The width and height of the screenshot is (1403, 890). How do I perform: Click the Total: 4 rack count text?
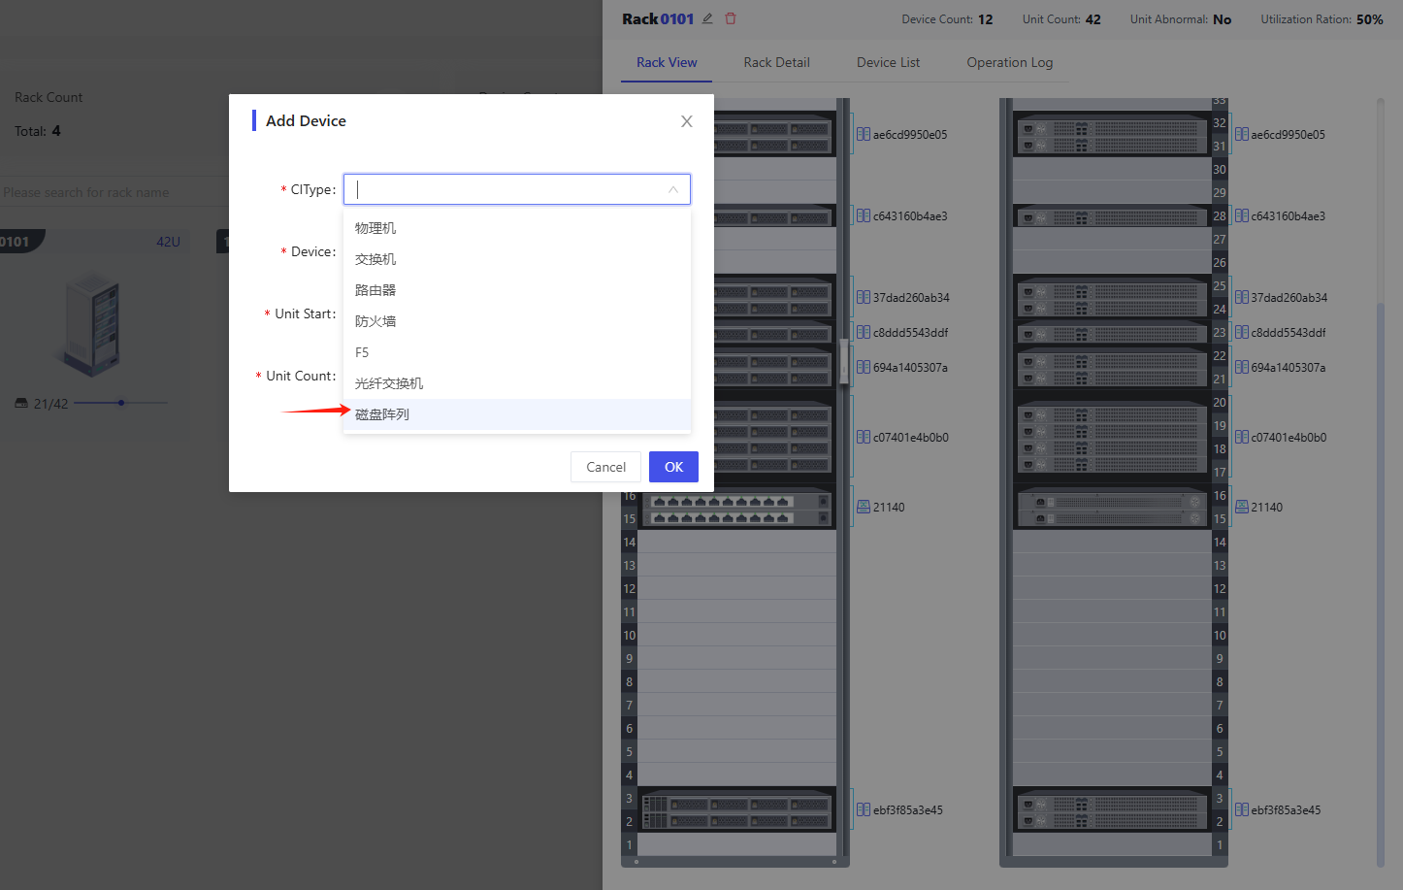coord(38,131)
